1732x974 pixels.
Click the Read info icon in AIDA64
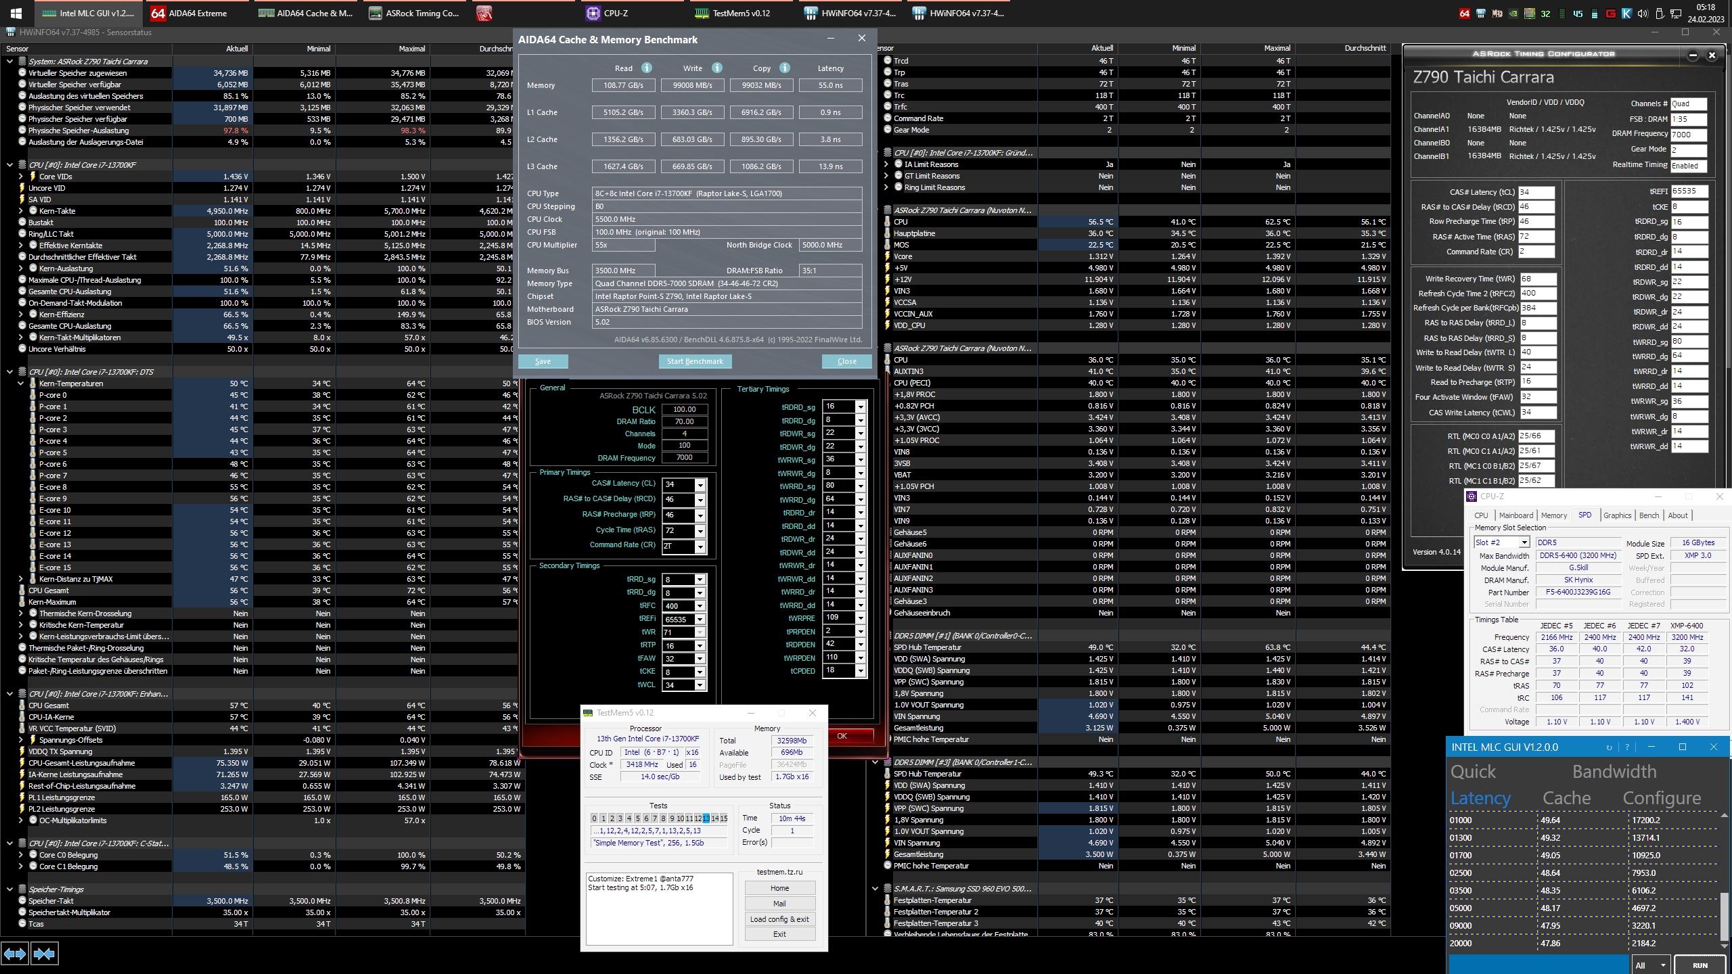pos(646,68)
